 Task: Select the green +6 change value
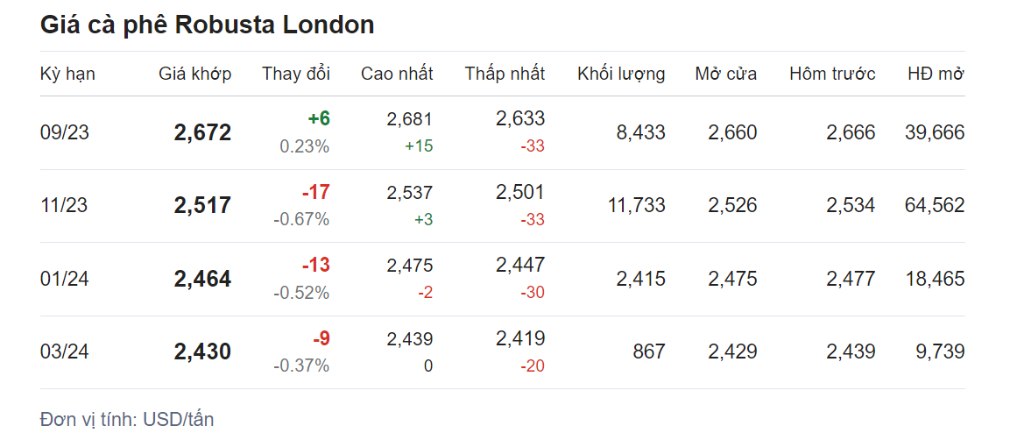pos(318,119)
